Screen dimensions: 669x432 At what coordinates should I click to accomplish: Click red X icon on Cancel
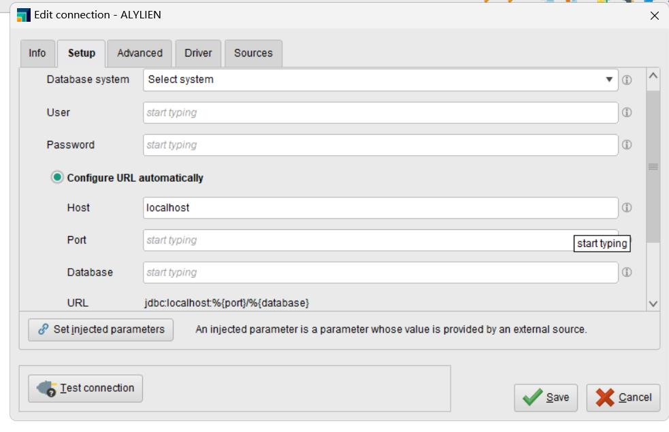(605, 397)
